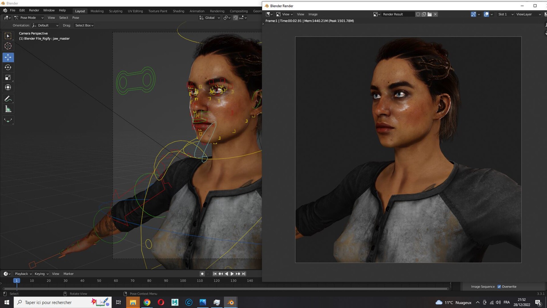
Task: Select the Annotate pencil tool
Action: 8,99
